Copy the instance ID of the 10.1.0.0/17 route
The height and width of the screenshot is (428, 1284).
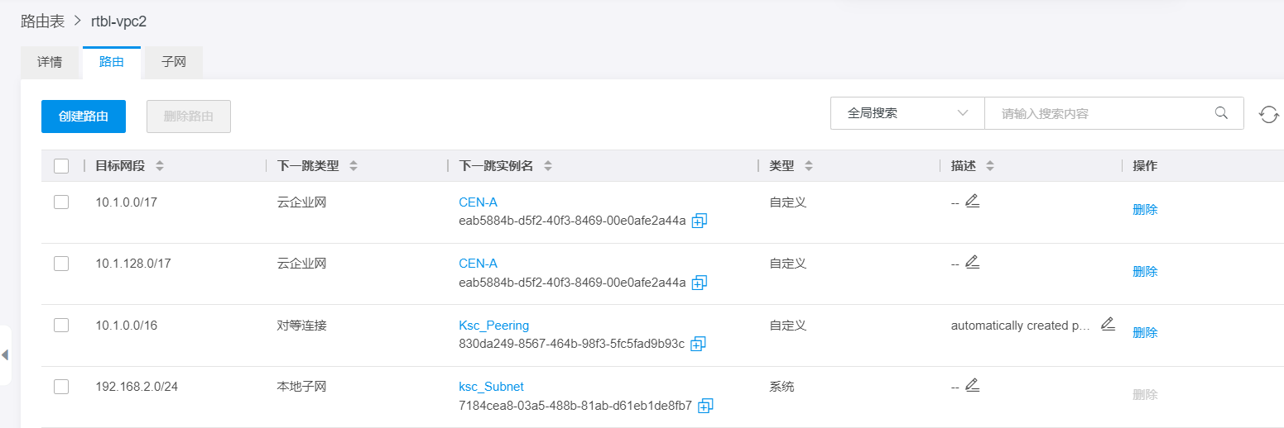tap(699, 221)
